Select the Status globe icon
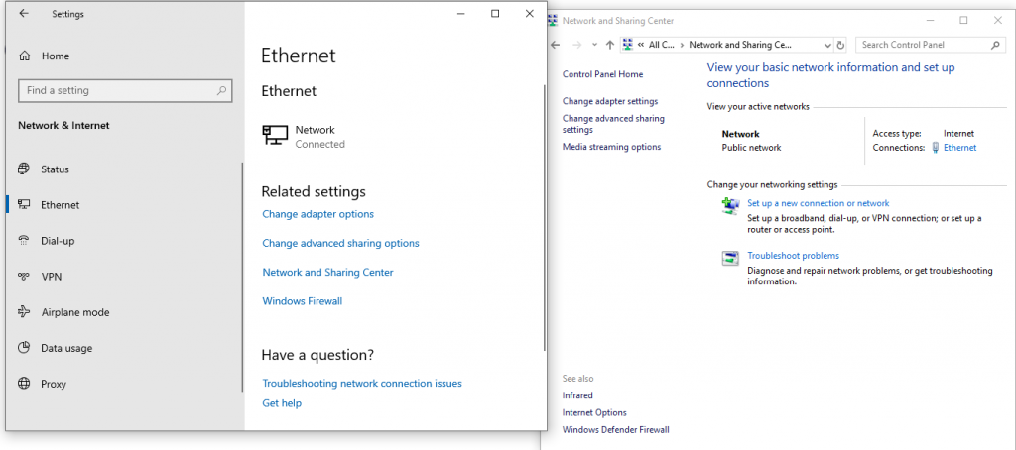The image size is (1016, 450). click(x=24, y=169)
